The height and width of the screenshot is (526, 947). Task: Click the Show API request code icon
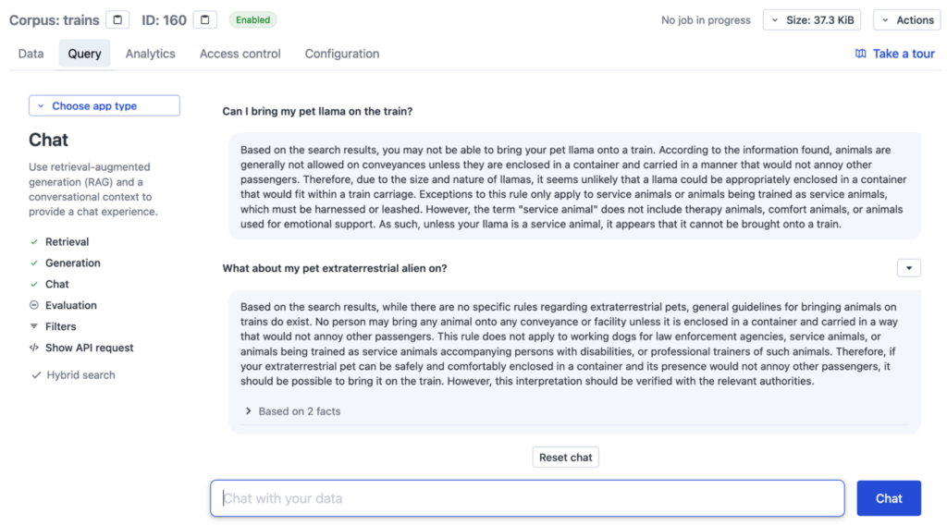tap(34, 348)
